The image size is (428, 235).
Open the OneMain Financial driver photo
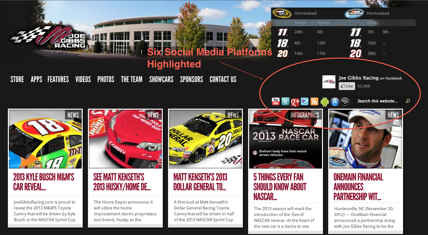tap(366, 139)
